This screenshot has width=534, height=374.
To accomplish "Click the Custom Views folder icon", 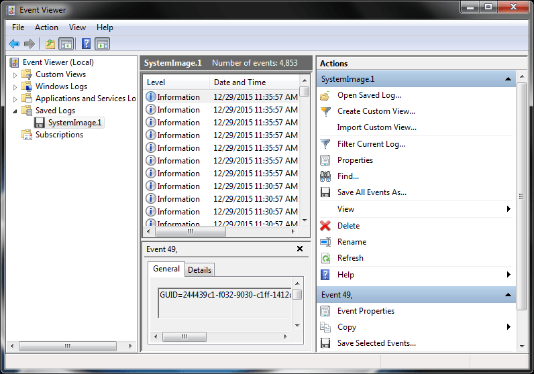I will click(x=27, y=74).
